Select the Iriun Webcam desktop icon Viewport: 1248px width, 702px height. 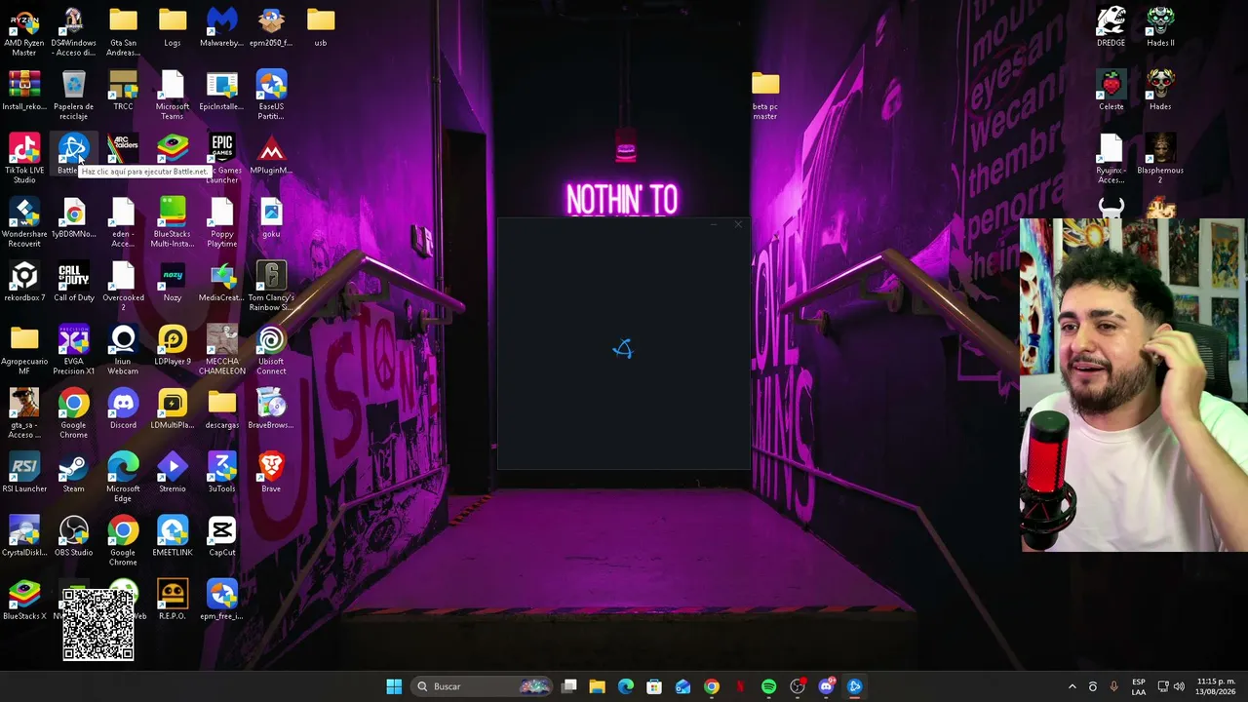[123, 350]
